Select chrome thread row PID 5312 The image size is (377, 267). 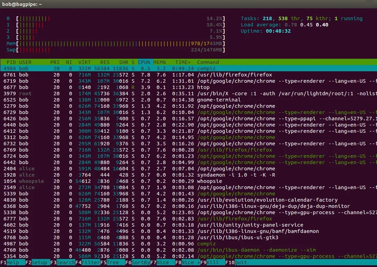[188, 137]
